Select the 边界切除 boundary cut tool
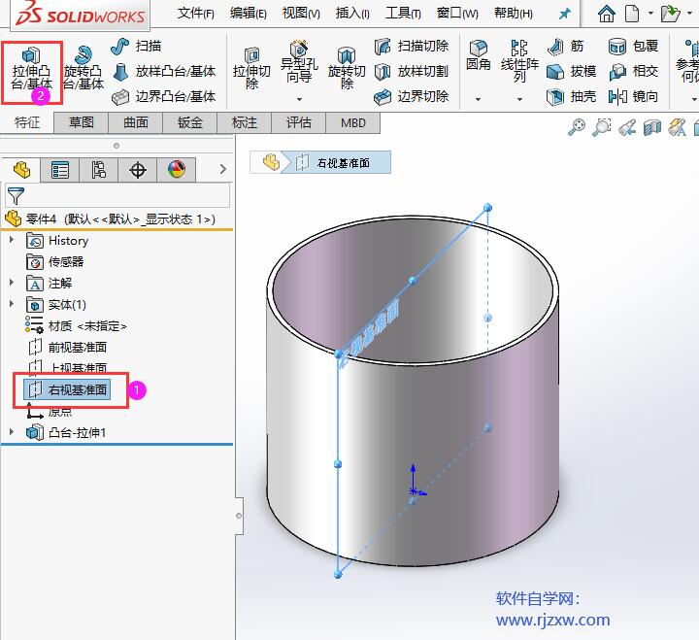Viewport: 699px width, 640px height. click(x=411, y=97)
